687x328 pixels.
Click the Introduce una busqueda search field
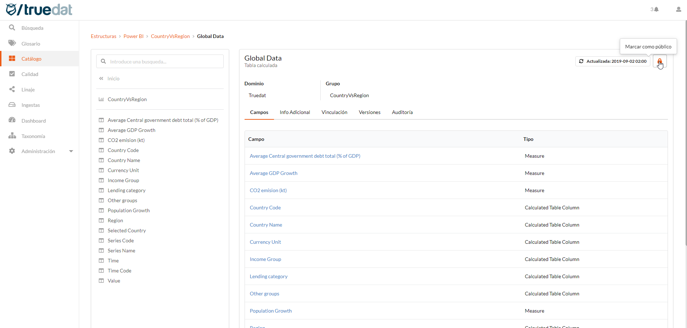point(160,61)
